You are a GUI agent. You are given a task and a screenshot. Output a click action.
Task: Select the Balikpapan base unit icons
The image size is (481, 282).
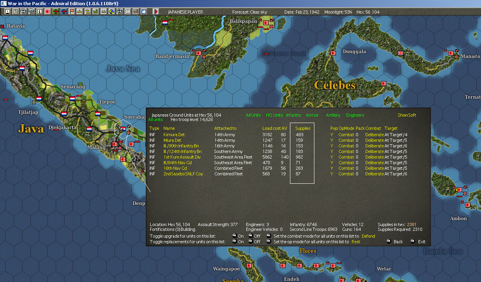click(x=266, y=24)
